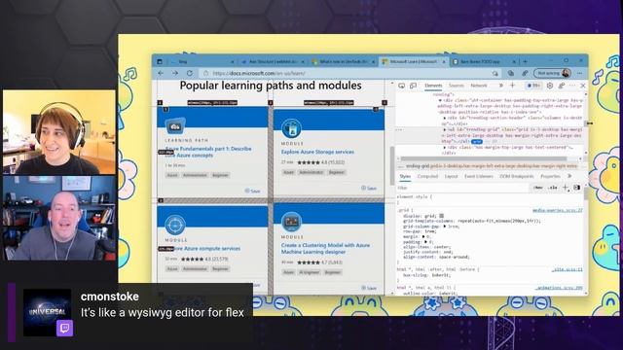Expand more Styles pane tabs chevron
The height and width of the screenshot is (350, 623).
coord(569,176)
